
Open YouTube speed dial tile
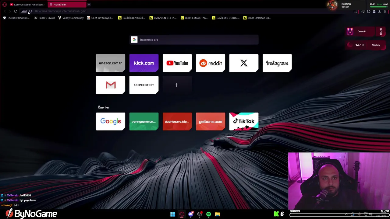177,63
